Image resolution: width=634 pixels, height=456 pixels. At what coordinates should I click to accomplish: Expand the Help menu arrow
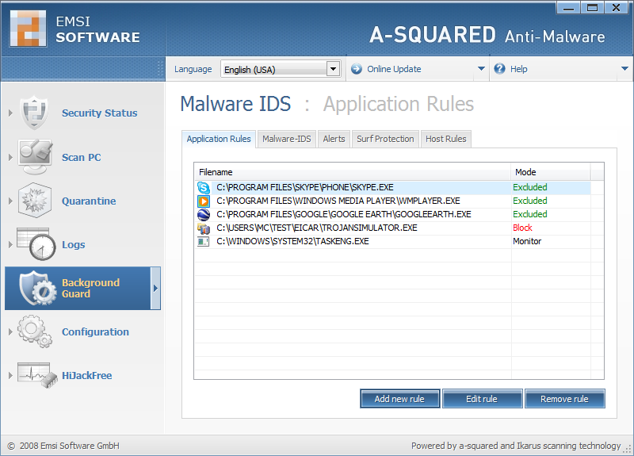[624, 69]
